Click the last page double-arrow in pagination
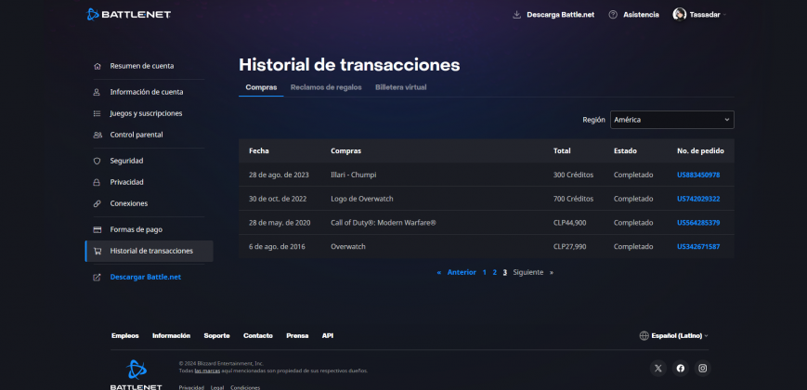The width and height of the screenshot is (807, 390). 552,272
